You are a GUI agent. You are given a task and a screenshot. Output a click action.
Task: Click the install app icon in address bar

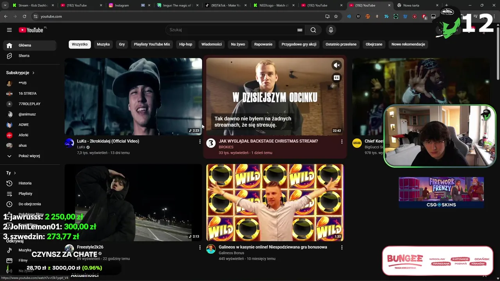click(x=327, y=16)
